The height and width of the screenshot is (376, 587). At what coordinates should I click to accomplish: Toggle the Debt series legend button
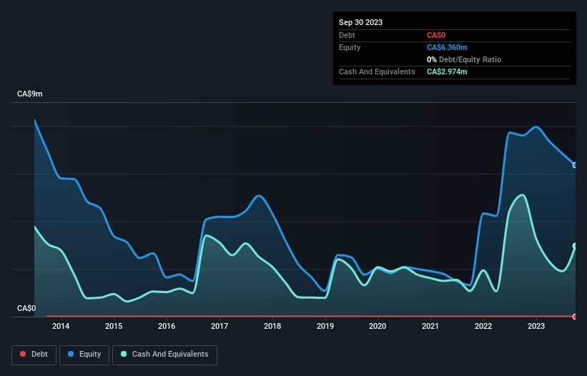click(x=34, y=355)
